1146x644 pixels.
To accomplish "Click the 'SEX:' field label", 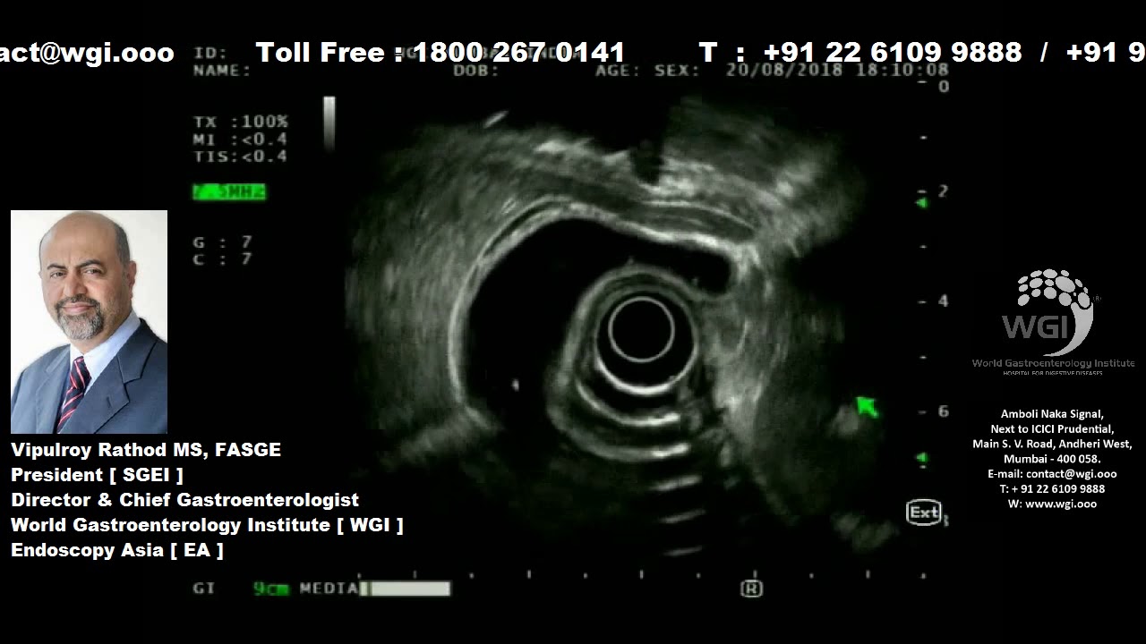I will tap(677, 71).
